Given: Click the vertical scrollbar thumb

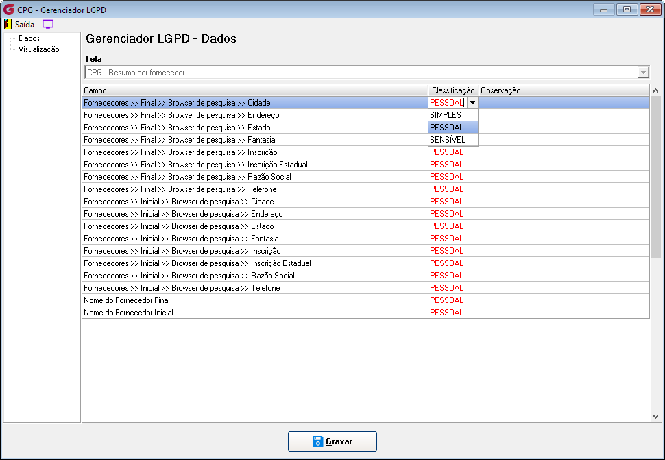Looking at the screenshot, I should [x=655, y=176].
